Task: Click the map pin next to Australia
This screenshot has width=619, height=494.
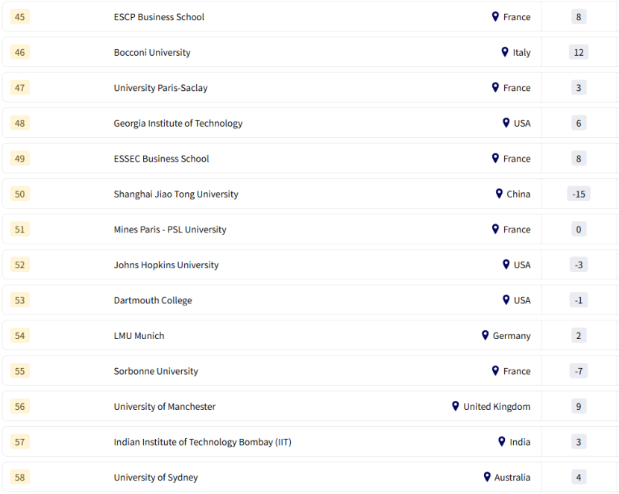Action: tap(487, 477)
